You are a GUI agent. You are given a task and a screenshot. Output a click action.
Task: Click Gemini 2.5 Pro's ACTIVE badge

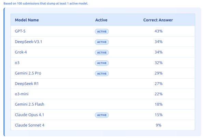102,74
